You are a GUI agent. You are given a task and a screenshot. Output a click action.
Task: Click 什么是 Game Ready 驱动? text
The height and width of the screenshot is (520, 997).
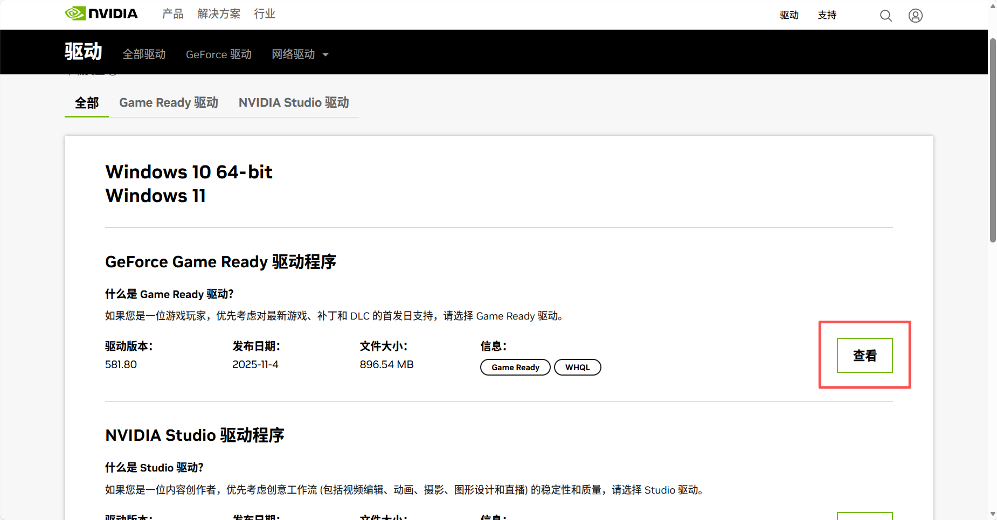pyautogui.click(x=169, y=294)
